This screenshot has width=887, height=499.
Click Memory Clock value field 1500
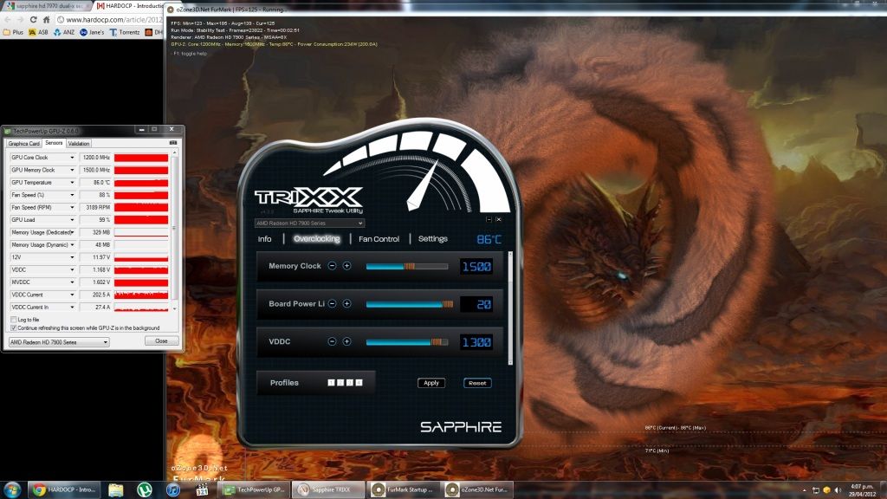click(476, 267)
